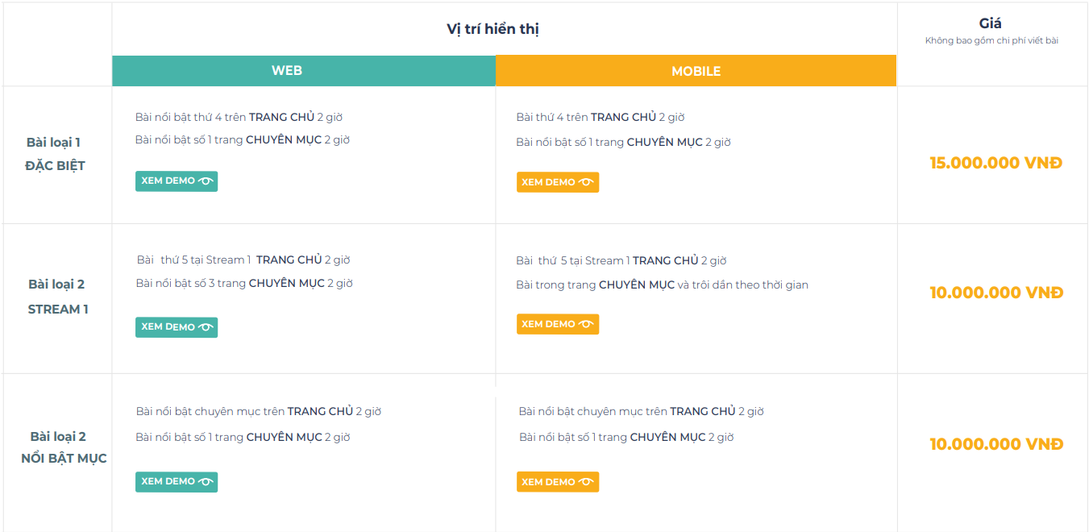Click eye icon in web NỔI BẬT MỤC demo button
Screen dimensions: 1089x532
(206, 482)
